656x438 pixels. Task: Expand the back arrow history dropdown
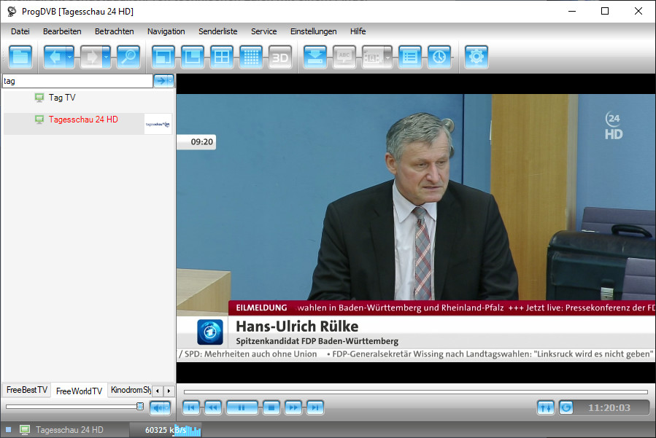click(70, 58)
